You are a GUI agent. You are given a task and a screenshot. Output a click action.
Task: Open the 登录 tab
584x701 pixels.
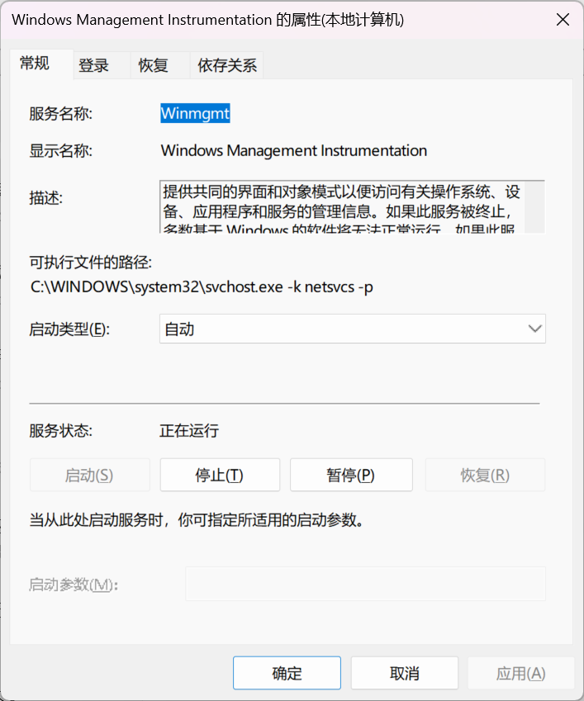[102, 66]
